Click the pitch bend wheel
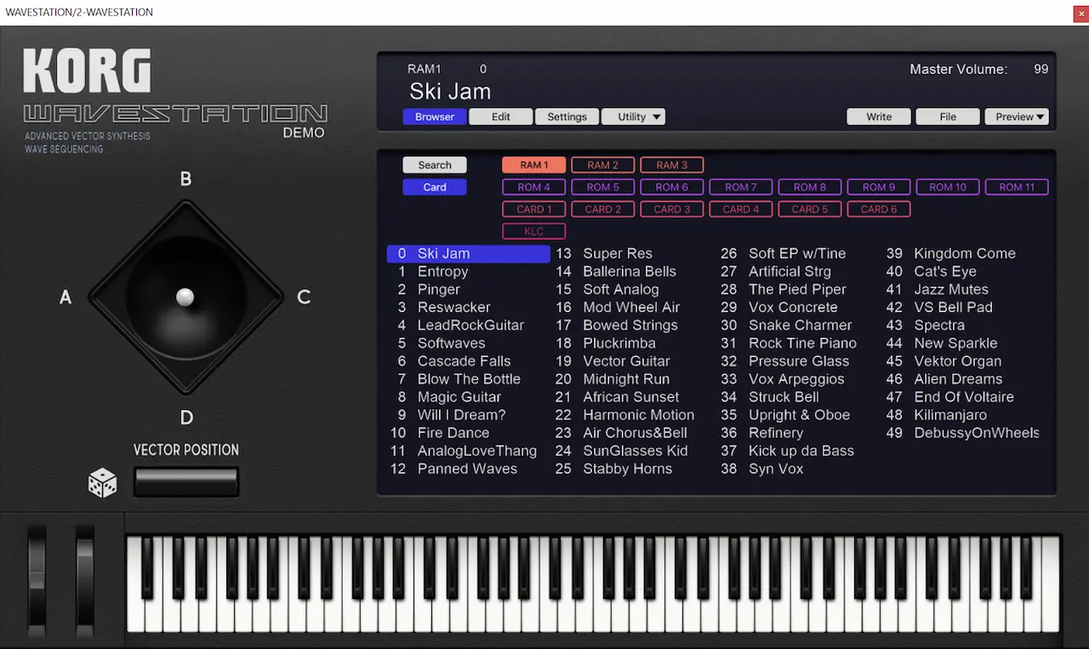 tap(37, 579)
